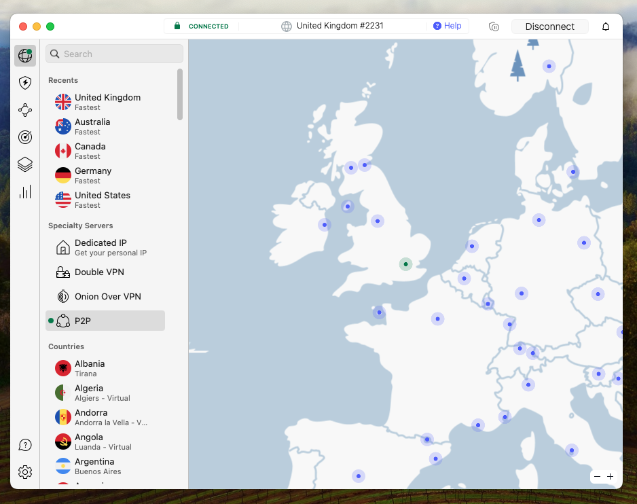Connect to Angola Luanda - Virtual
637x504 pixels.
(105, 442)
